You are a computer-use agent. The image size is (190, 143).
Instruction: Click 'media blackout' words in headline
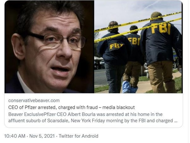118,107
